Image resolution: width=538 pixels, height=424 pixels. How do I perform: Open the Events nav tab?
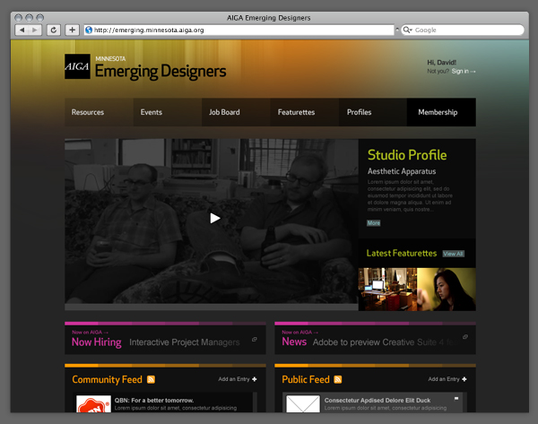pos(168,112)
